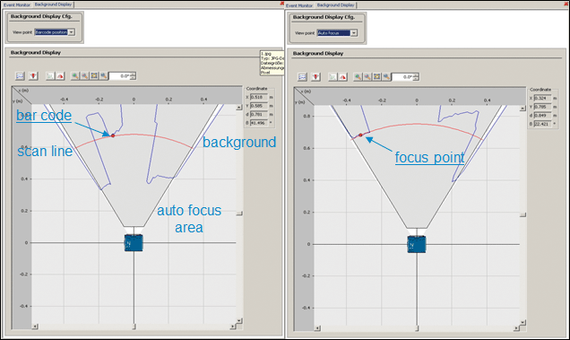
Task: Click the vertical scrollbar up arrow in Barcode position plot
Action: click(x=238, y=108)
